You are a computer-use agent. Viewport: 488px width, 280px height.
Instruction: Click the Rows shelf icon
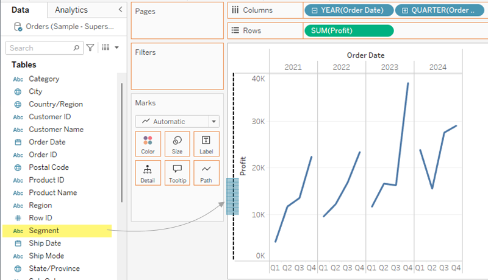point(235,30)
